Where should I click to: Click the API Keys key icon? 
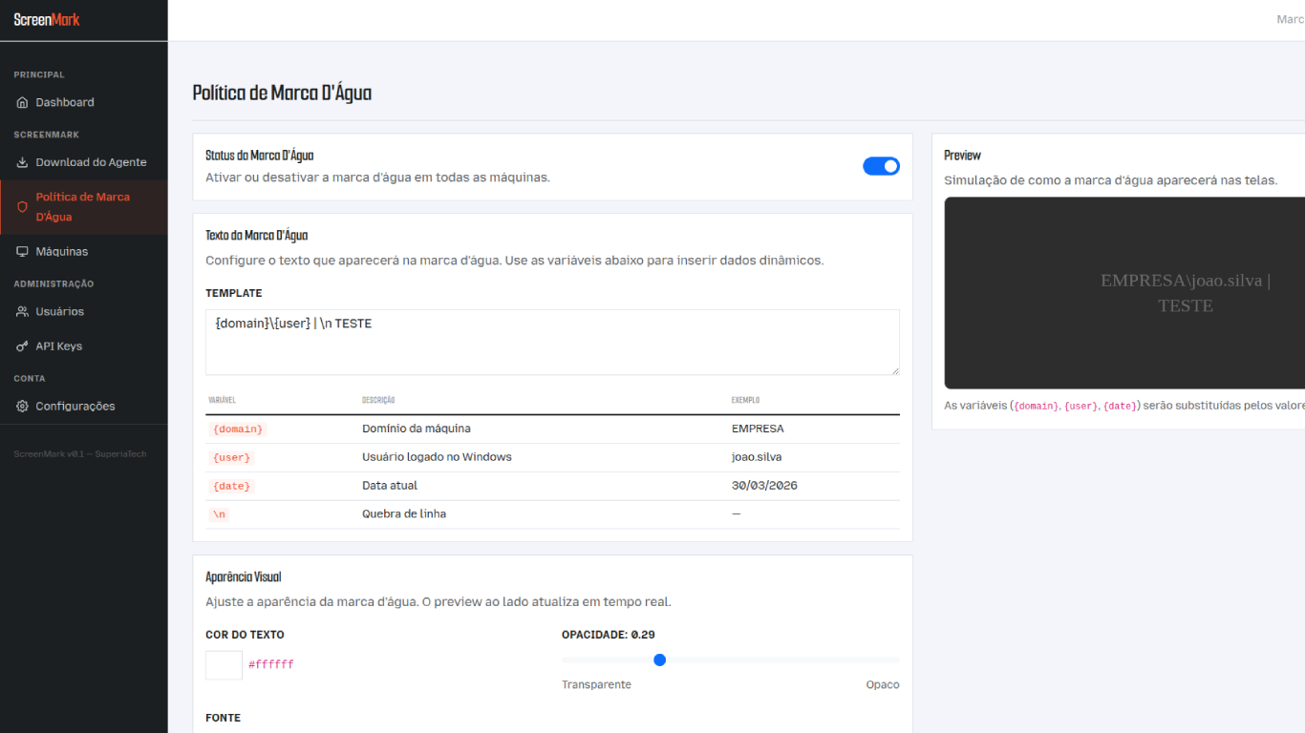click(x=23, y=346)
